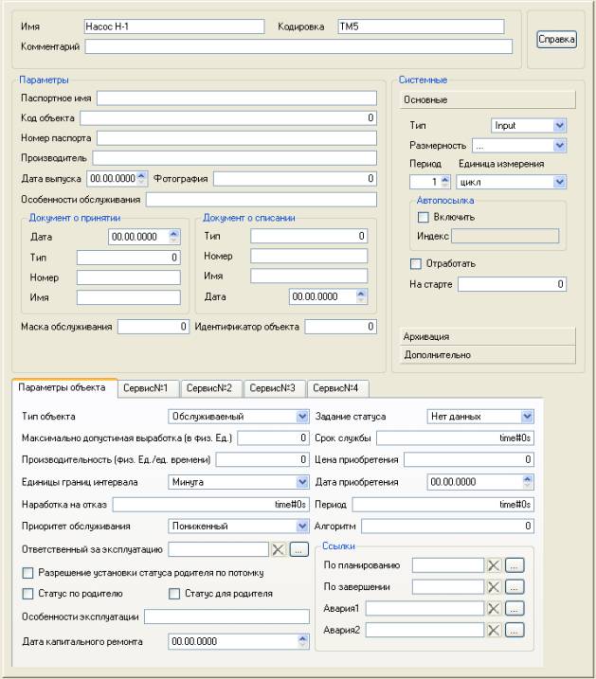Click the Идентификатор объекта field
Screen dimensions: 596x679
click(x=340, y=327)
